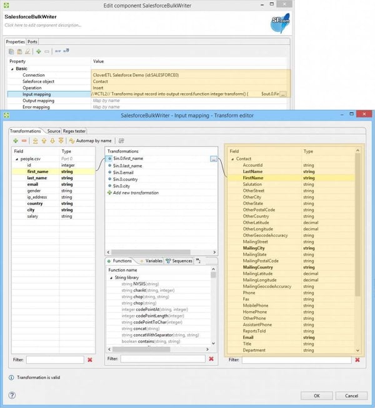The image size is (375, 408).
Task: Open the Source tab
Action: pyautogui.click(x=54, y=131)
